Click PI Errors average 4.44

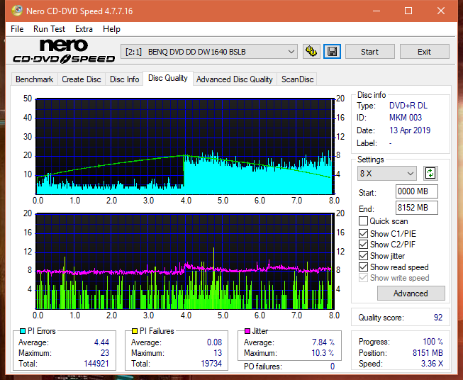pyautogui.click(x=101, y=342)
